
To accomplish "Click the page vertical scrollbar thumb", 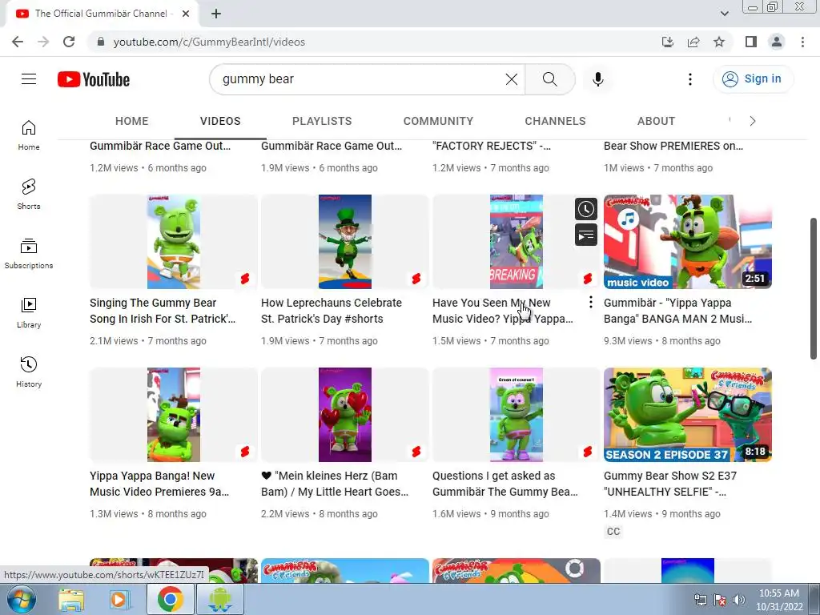I will (814, 288).
